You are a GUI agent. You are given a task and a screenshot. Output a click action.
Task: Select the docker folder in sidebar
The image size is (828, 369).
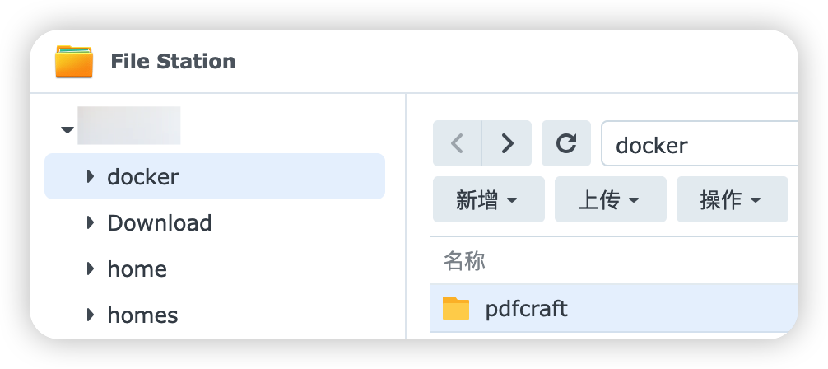point(143,177)
